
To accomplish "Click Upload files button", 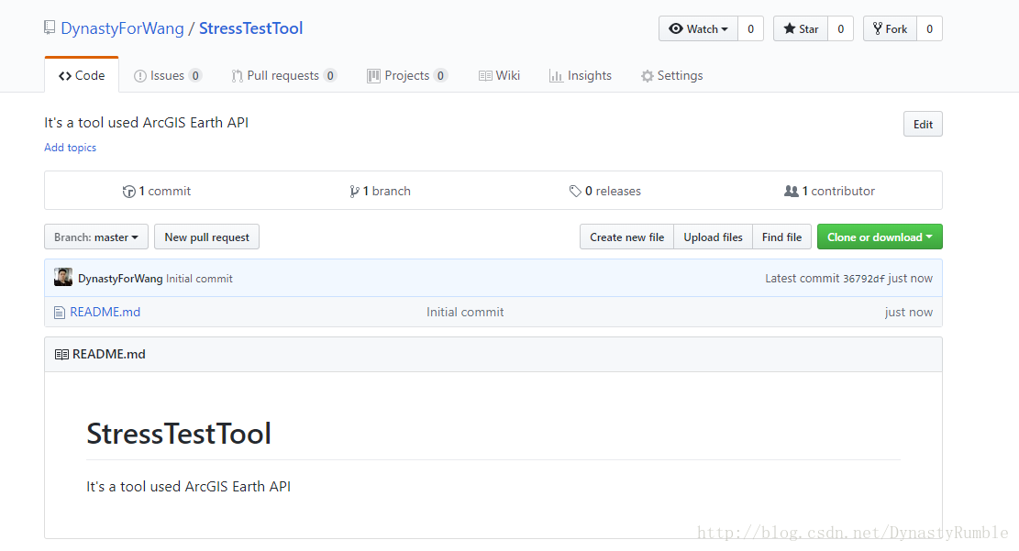I will (713, 237).
